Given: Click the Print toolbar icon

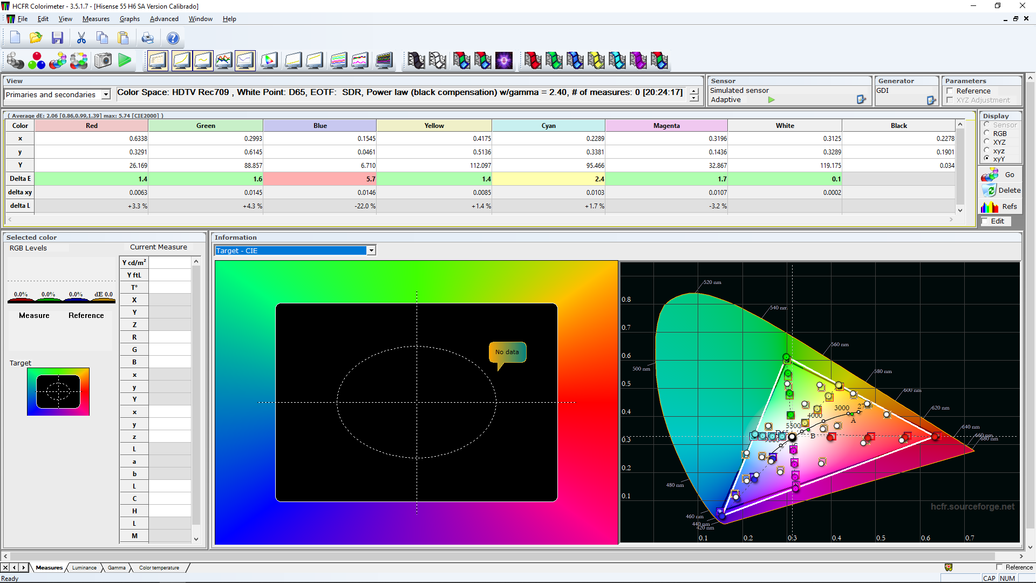Looking at the screenshot, I should pyautogui.click(x=147, y=38).
